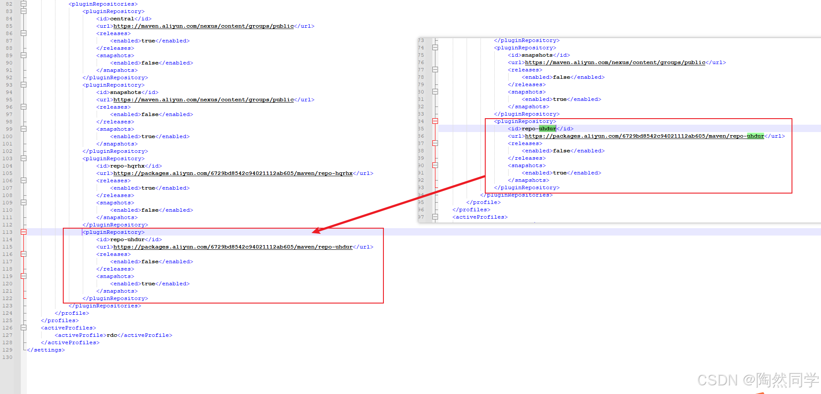Click the closing </profile> tag on line 124
821x394 pixels.
72,313
